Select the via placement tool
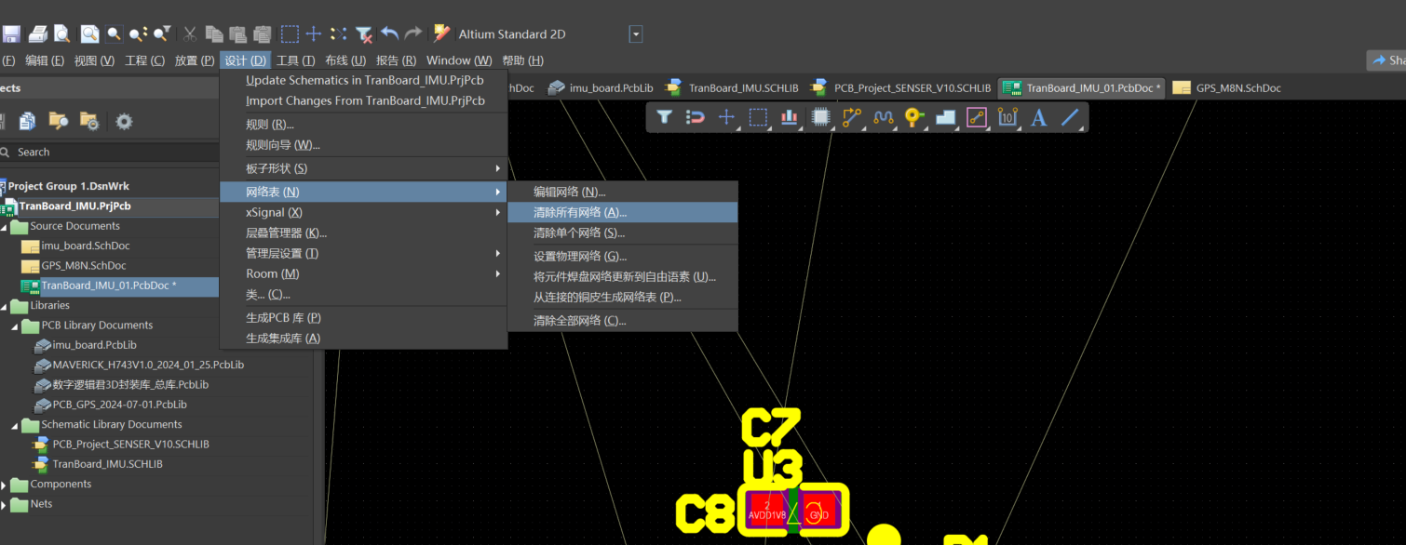The width and height of the screenshot is (1406, 545). pos(913,117)
